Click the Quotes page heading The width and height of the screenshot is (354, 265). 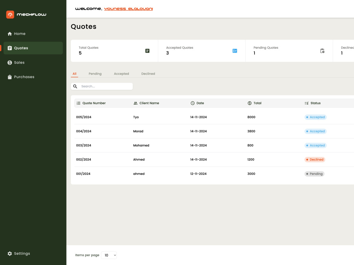[x=84, y=26]
